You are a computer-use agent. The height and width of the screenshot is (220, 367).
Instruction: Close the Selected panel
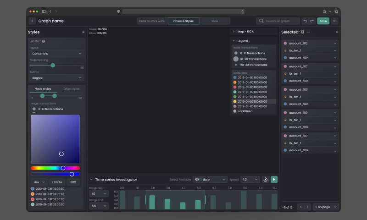point(337,32)
